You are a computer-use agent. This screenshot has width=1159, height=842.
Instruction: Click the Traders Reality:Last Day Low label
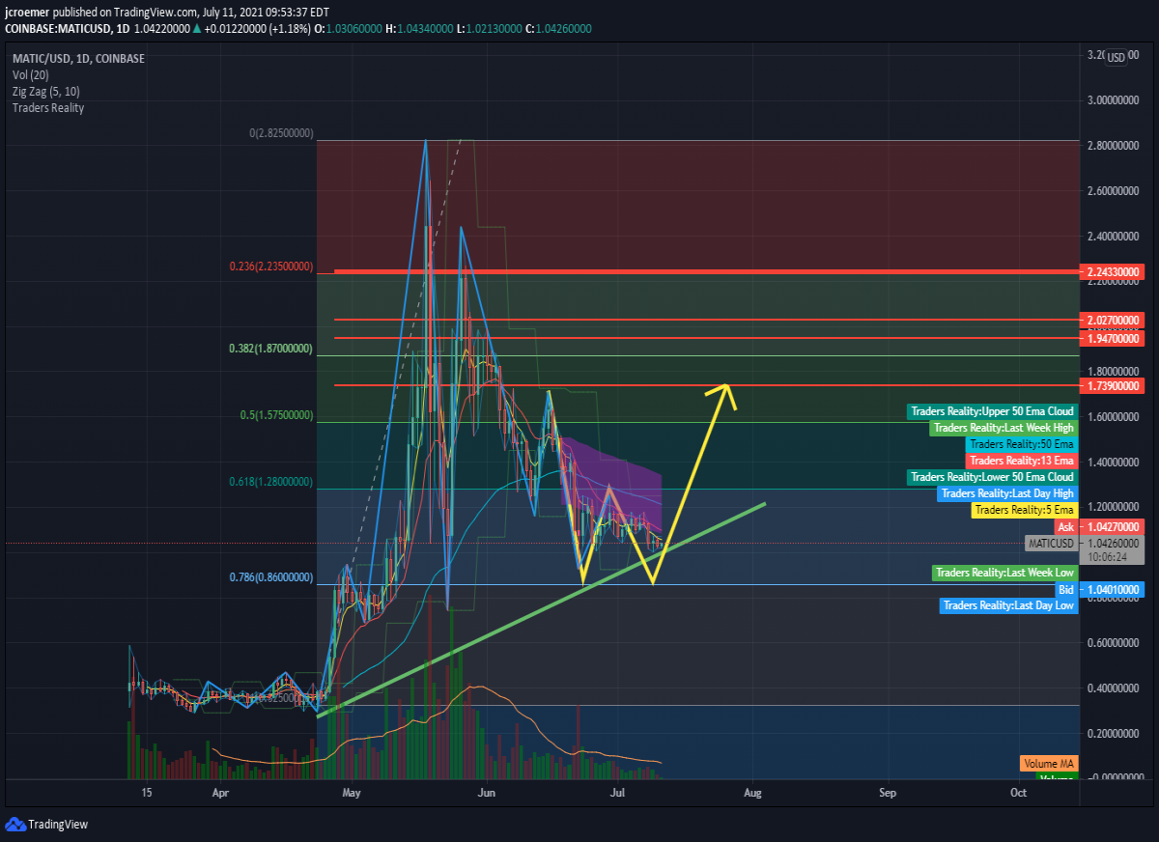(x=1008, y=605)
